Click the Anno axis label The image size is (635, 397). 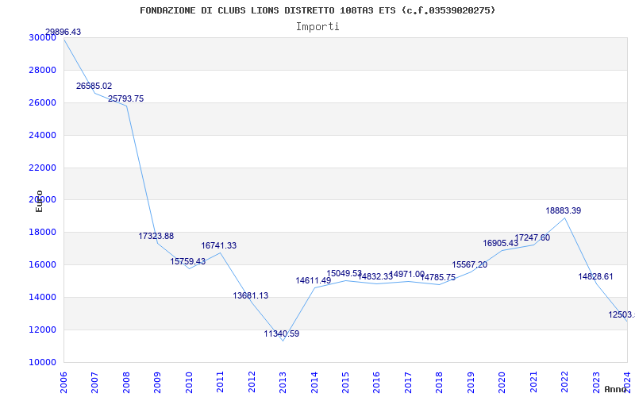click(615, 389)
